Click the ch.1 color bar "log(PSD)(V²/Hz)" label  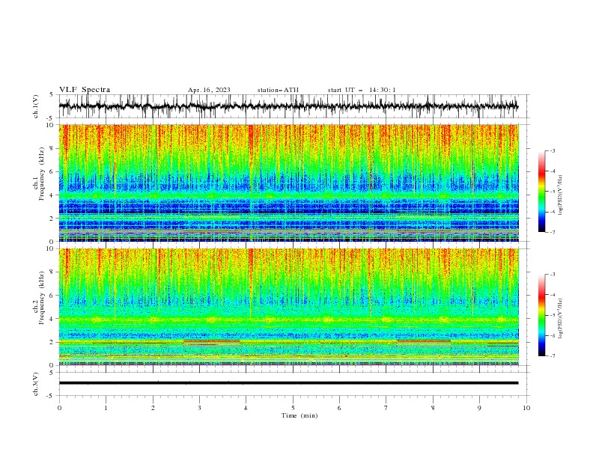[560, 195]
